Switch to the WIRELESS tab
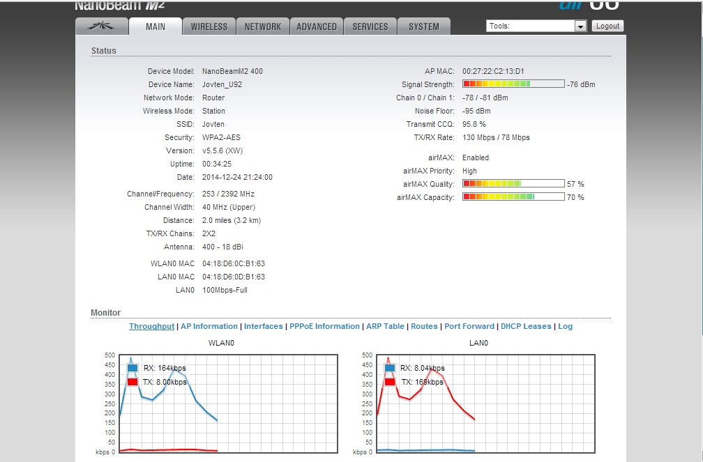The width and height of the screenshot is (703, 462). point(209,26)
